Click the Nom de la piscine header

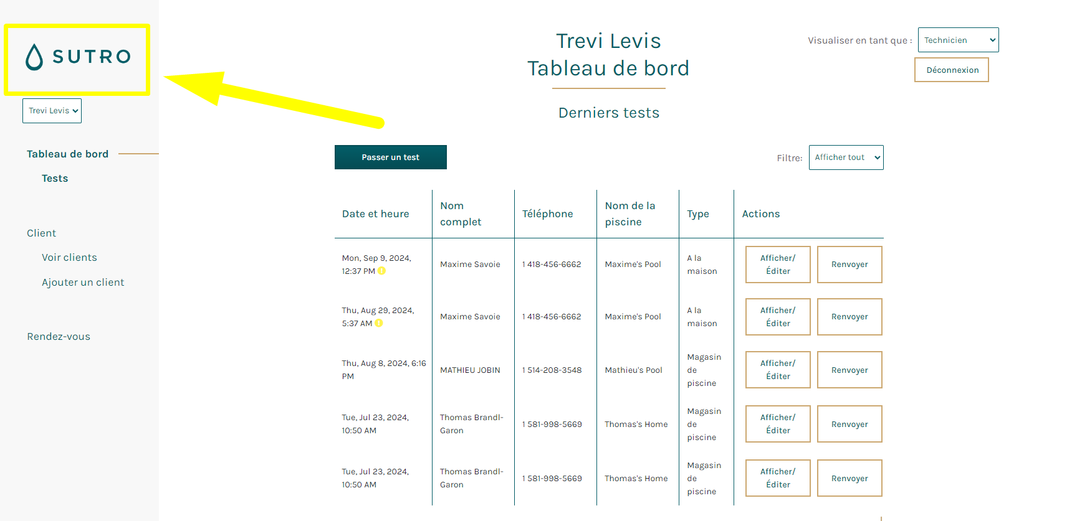[630, 214]
